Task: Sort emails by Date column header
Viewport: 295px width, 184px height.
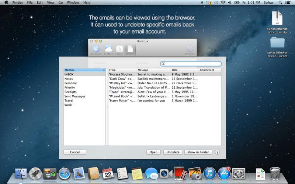Action: 184,70
